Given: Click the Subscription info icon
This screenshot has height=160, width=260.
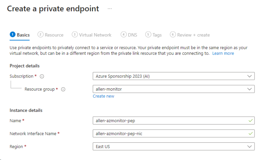Looking at the screenshot, I should tap(42, 76).
